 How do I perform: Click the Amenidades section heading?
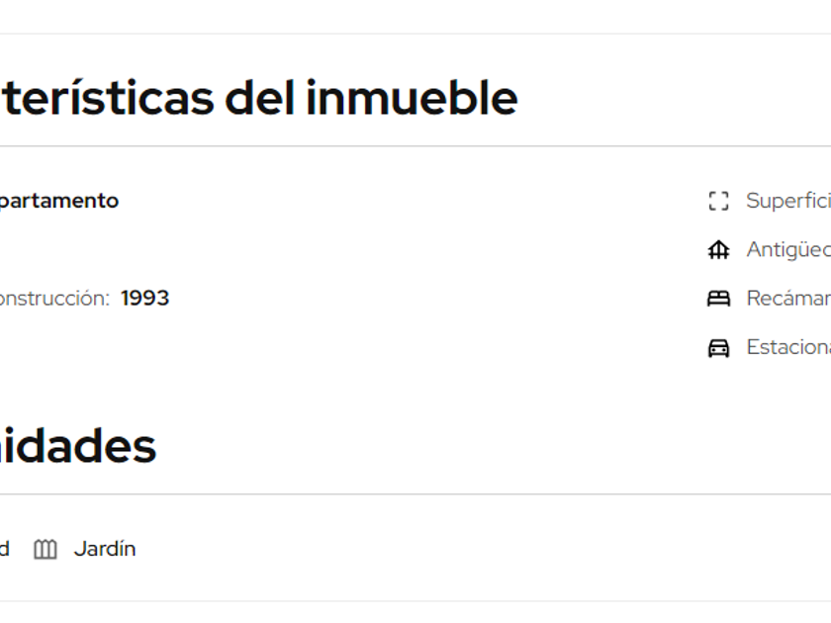(x=77, y=446)
